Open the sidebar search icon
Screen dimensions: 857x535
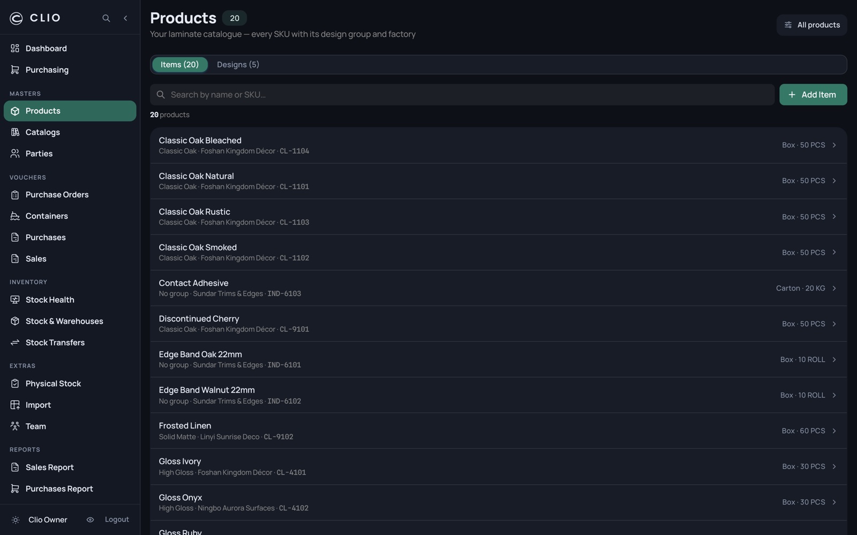(x=106, y=18)
